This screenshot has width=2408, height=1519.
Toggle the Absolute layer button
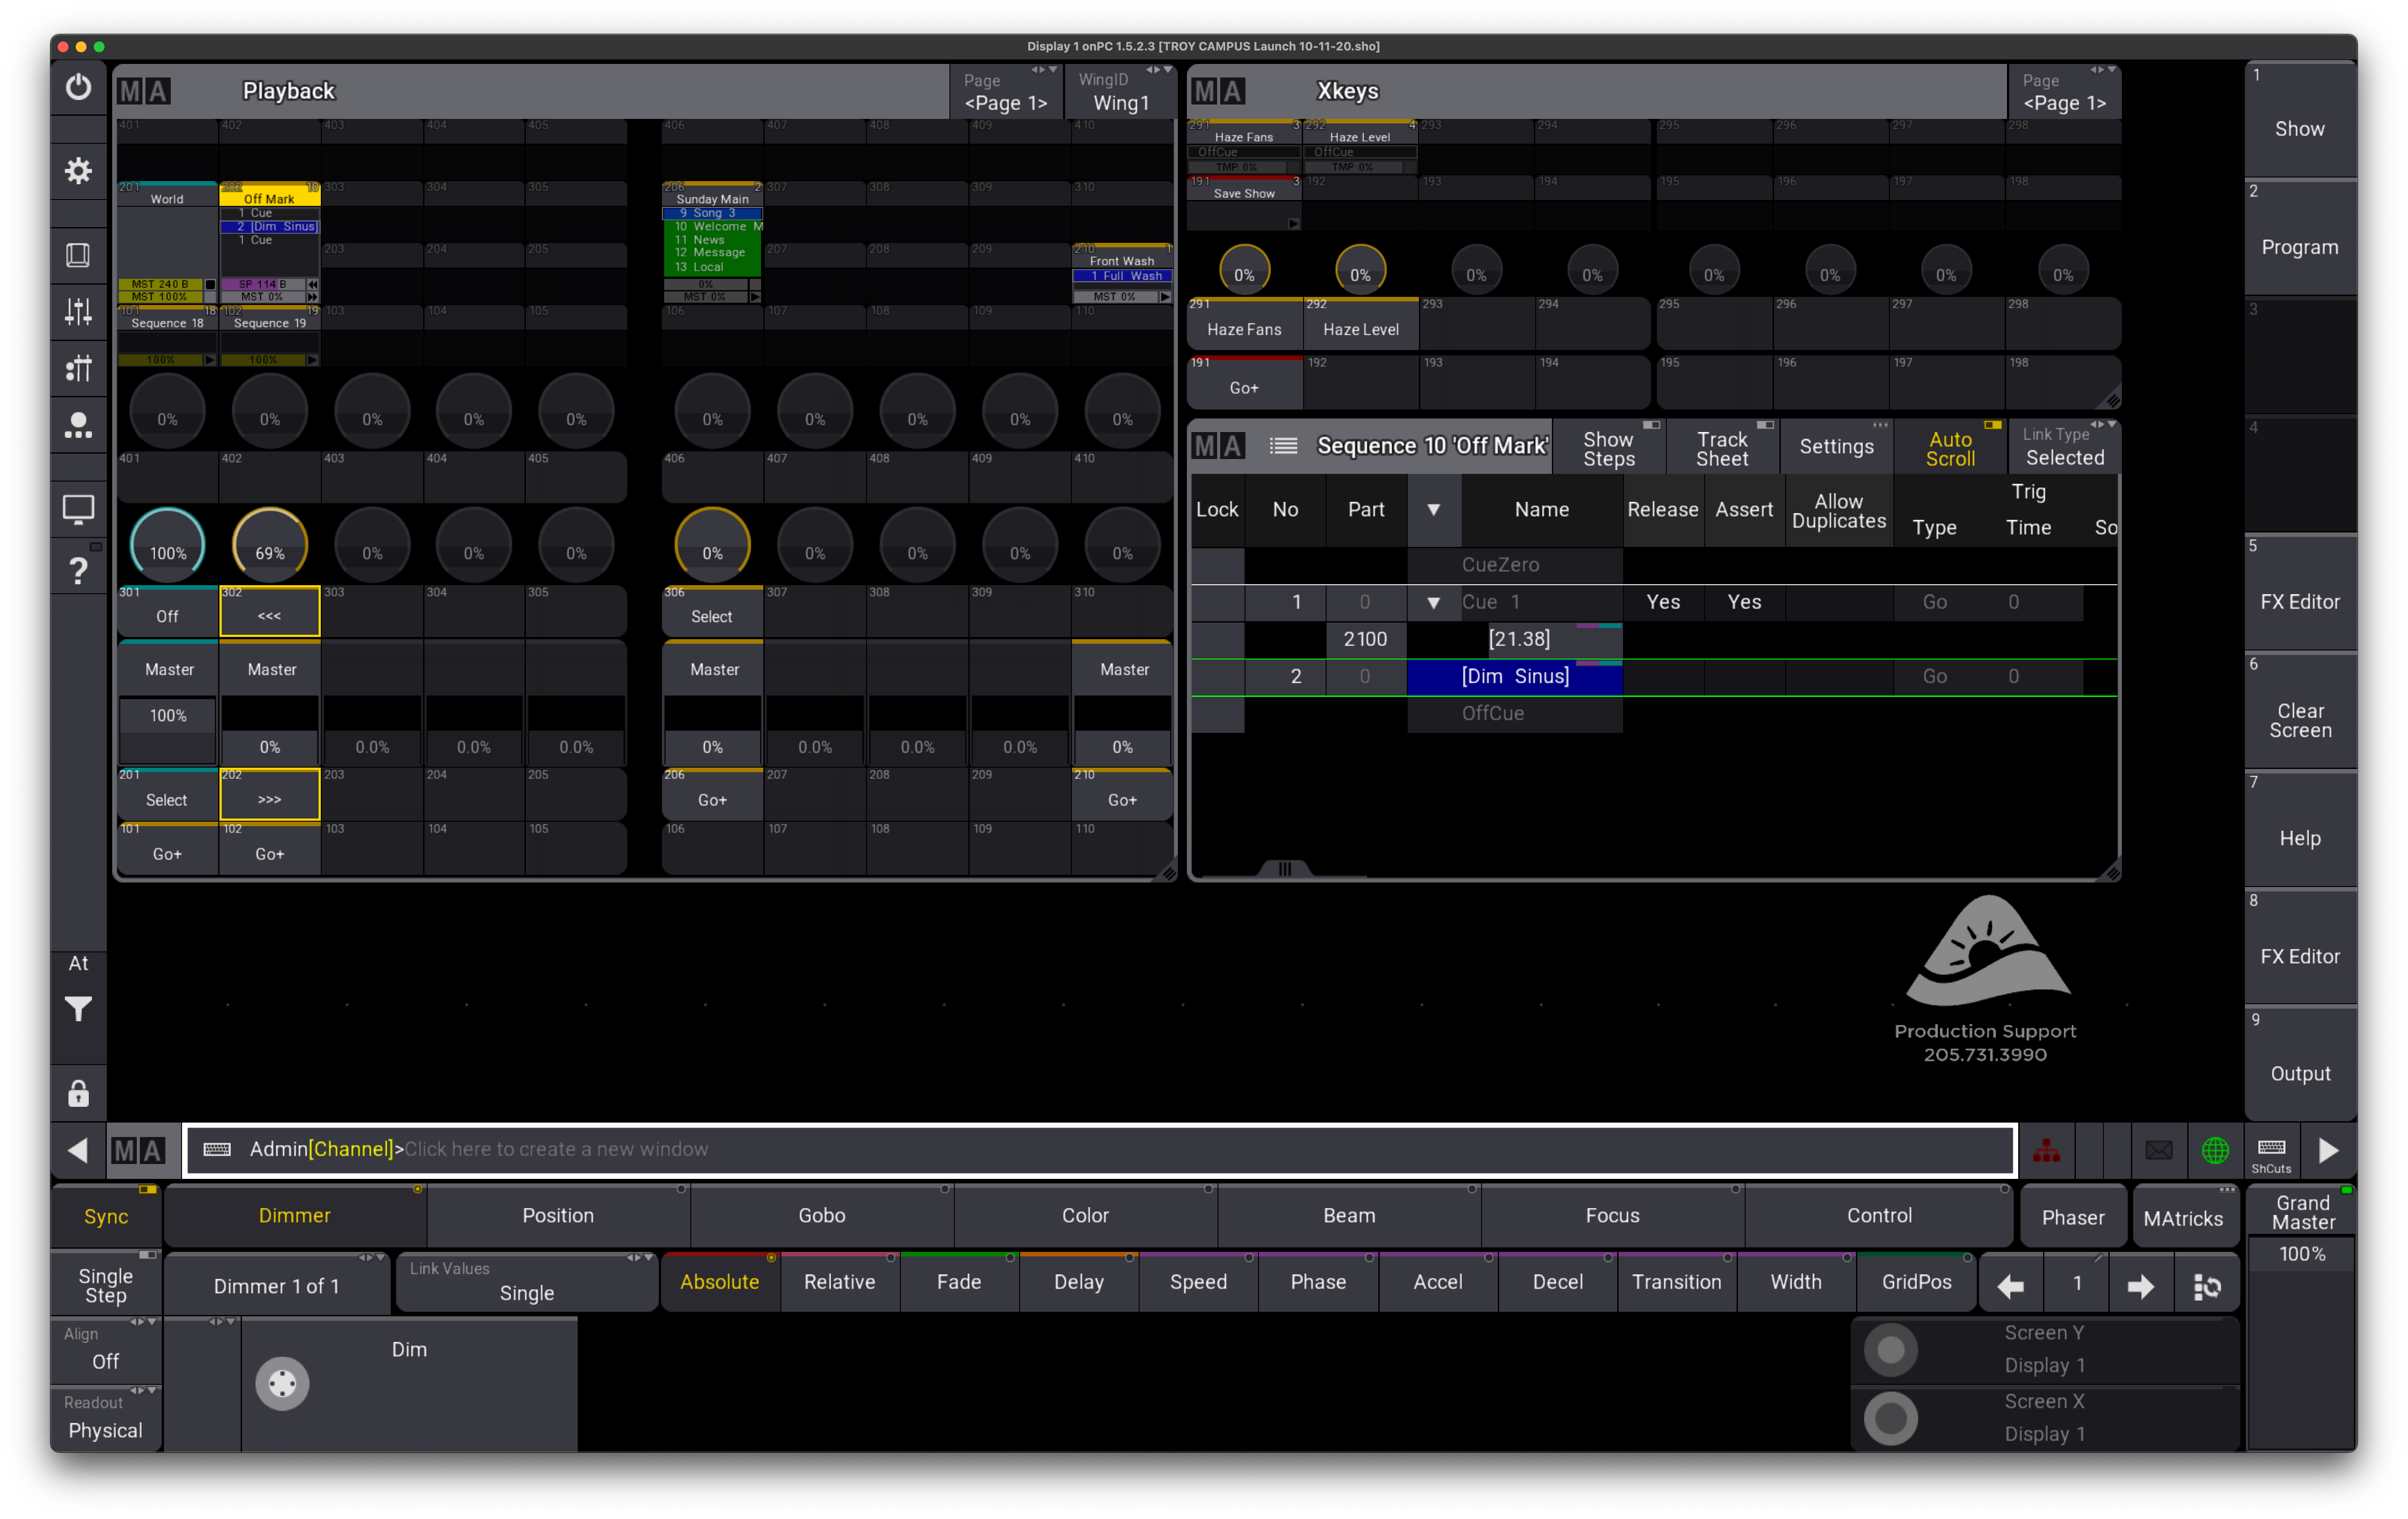(719, 1282)
